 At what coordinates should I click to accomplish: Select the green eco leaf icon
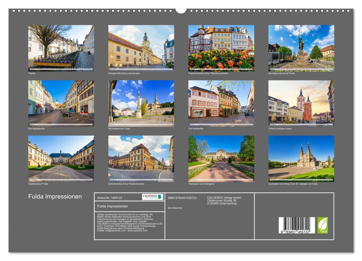pyautogui.click(x=323, y=225)
